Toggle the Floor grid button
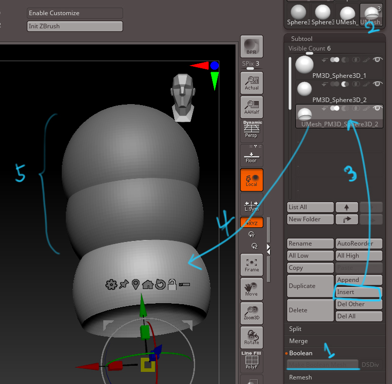Screen dimensions: 392x384 click(x=252, y=156)
